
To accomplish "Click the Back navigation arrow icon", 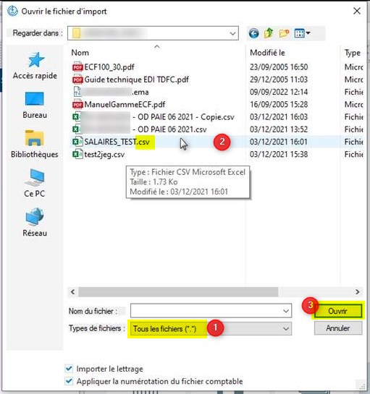I will 253,33.
